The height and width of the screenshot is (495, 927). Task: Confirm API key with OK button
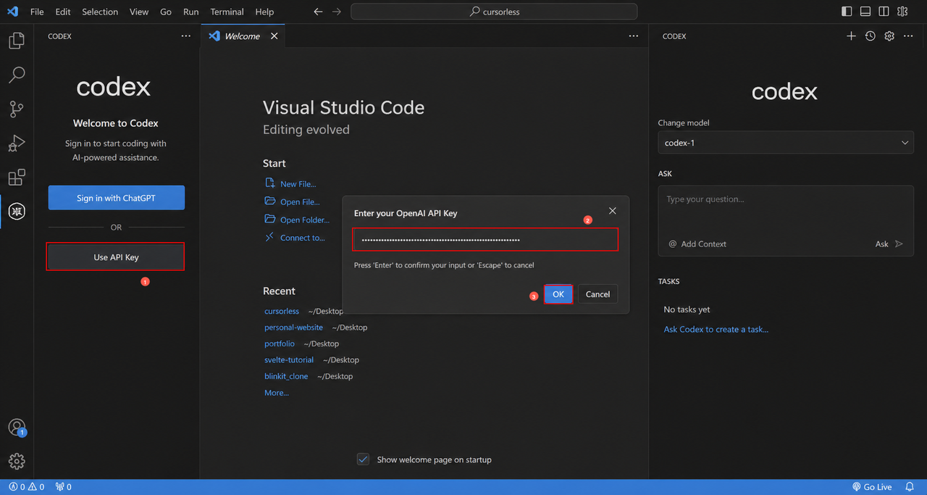point(558,294)
